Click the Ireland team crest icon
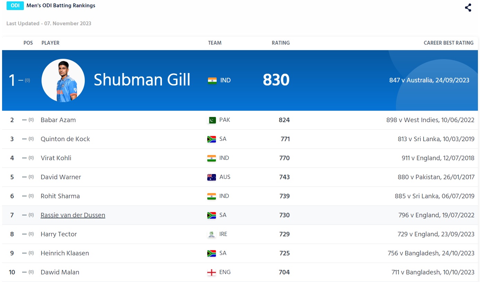Viewport: 480px width, 282px height. click(x=211, y=234)
